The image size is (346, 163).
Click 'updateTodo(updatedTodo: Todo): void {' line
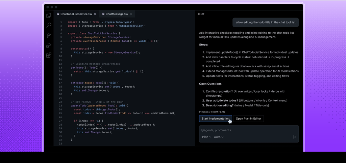tap(100, 106)
